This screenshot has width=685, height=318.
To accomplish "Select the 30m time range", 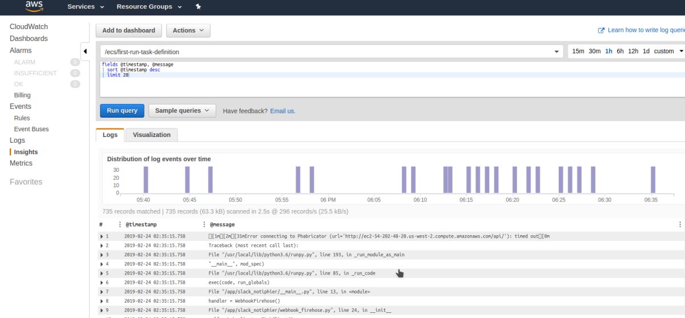I will [594, 51].
